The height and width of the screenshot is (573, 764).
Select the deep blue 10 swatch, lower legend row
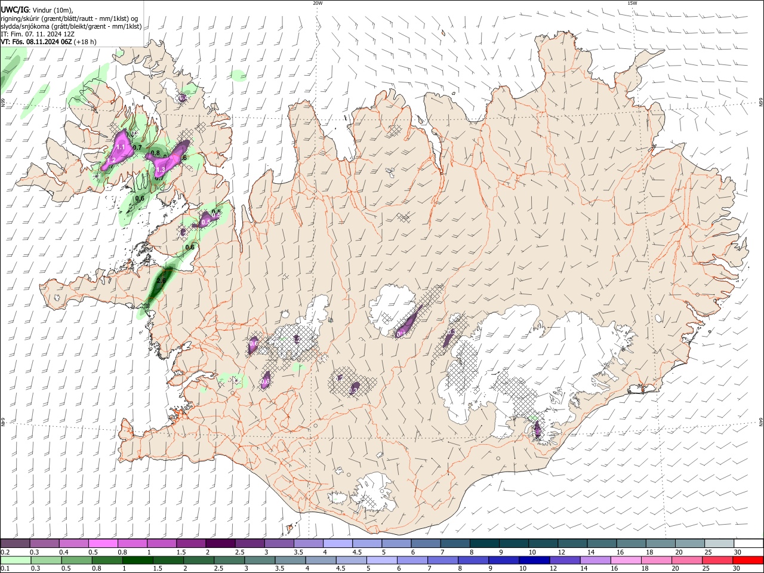tap(534, 560)
